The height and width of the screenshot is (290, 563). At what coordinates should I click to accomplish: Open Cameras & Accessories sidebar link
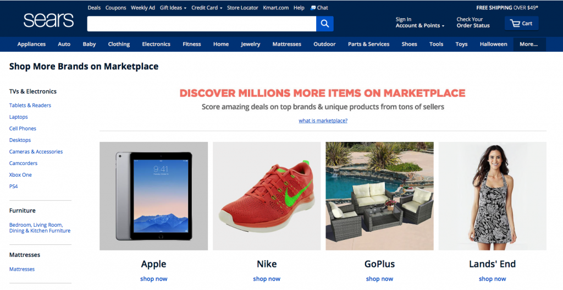point(36,152)
